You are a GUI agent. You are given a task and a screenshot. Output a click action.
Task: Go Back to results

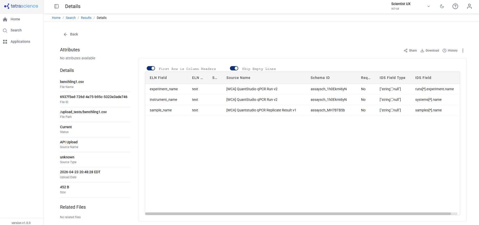(71, 34)
